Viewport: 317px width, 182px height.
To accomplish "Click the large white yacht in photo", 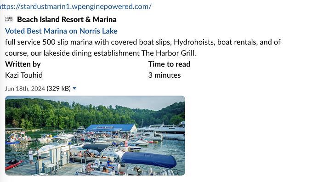I will (164, 131).
